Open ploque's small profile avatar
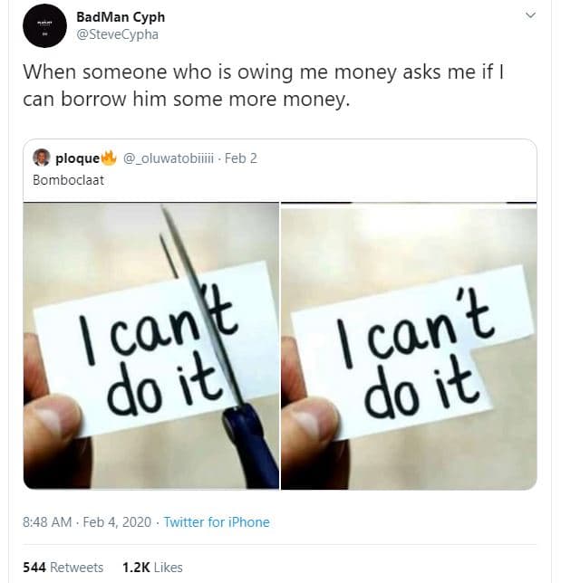This screenshot has height=583, width=561. pos(42,158)
